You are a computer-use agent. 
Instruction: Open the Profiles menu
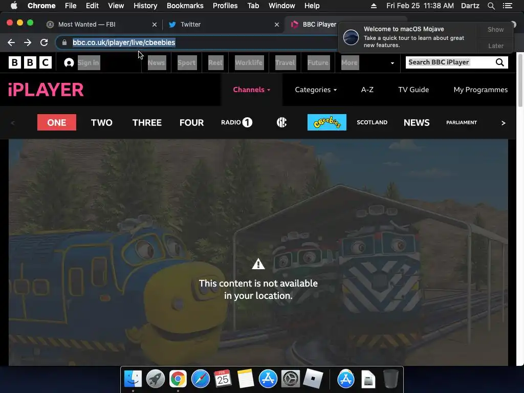225,6
